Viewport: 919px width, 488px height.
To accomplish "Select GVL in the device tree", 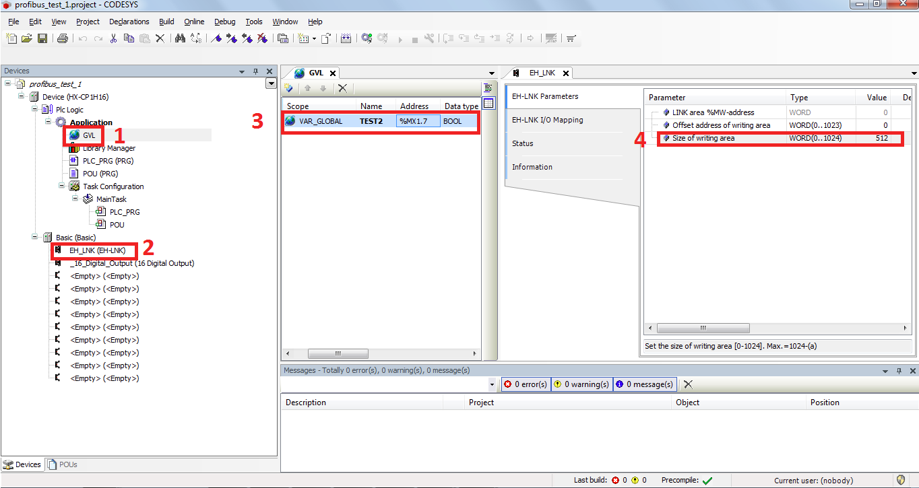I will 88,135.
